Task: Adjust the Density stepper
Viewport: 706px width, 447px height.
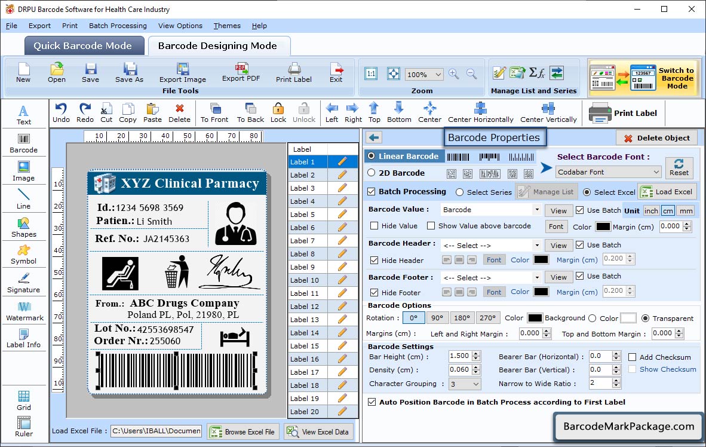Action: click(477, 370)
